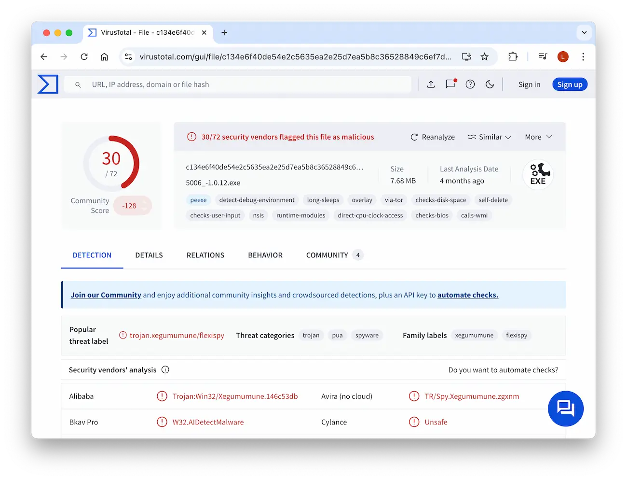Viewport: 627px width, 480px height.
Task: Click the VirusTotal logo icon
Action: tap(48, 85)
